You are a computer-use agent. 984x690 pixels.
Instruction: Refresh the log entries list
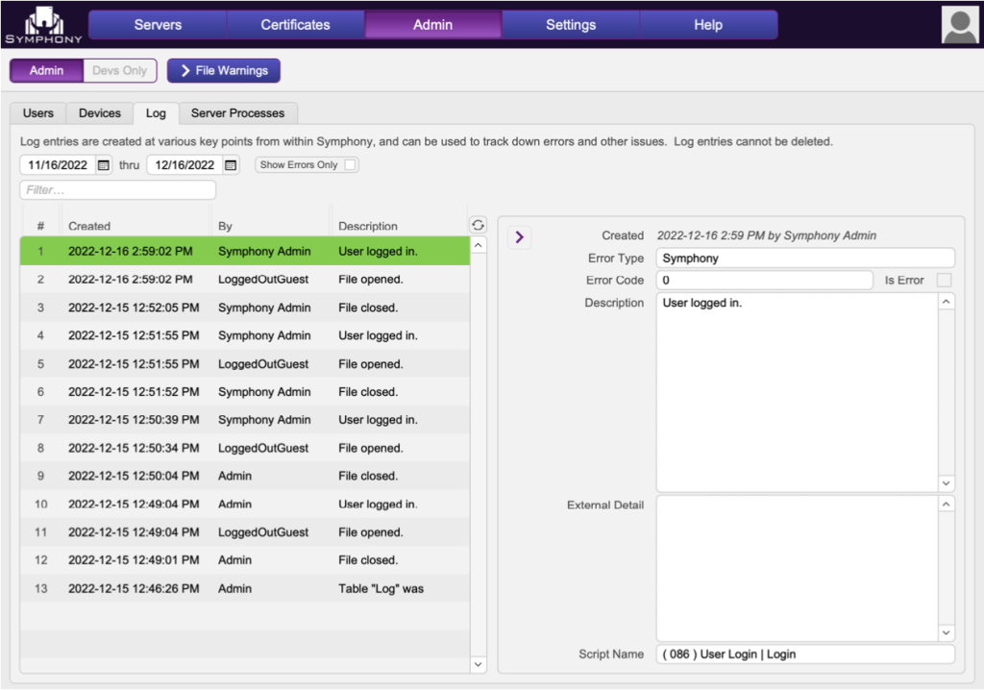coord(478,224)
